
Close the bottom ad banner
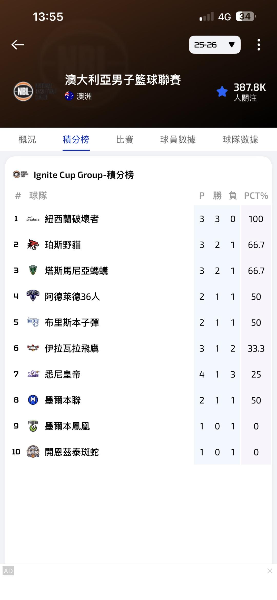(270, 571)
